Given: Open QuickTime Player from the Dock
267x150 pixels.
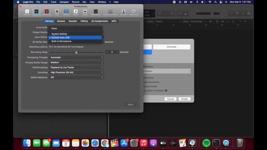Looking at the screenshot, I should (226, 143).
